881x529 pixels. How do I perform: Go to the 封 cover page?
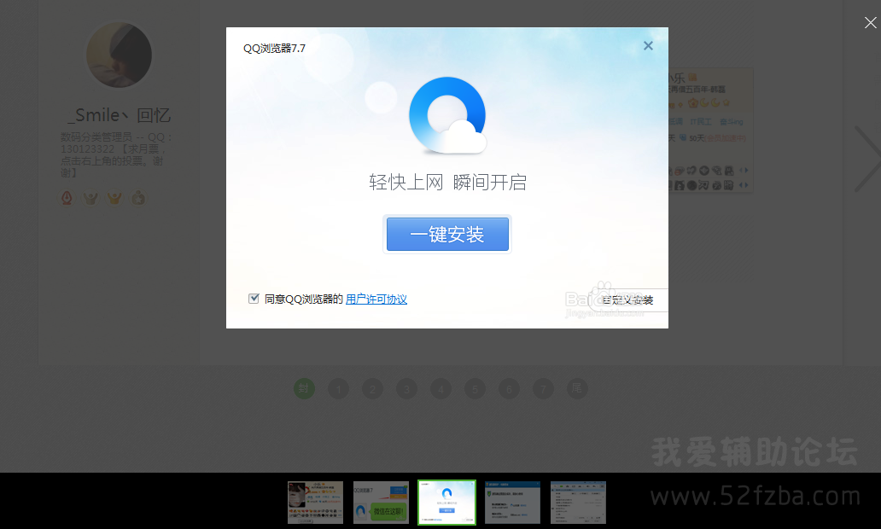[x=304, y=388]
